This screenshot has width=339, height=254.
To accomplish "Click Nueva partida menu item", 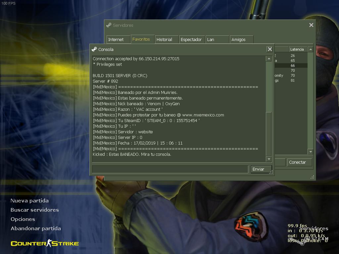I will pos(29,201).
